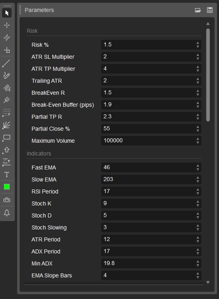
Task: Decrease the Stoch Slowing value
Action: tap(198, 230)
